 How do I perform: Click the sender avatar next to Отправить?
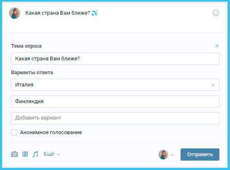(x=163, y=155)
